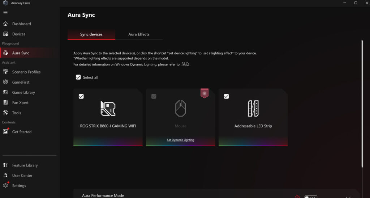This screenshot has height=198, width=370.
Task: Click the Dynamic Lighting badge on Mouse card
Action: point(205,93)
